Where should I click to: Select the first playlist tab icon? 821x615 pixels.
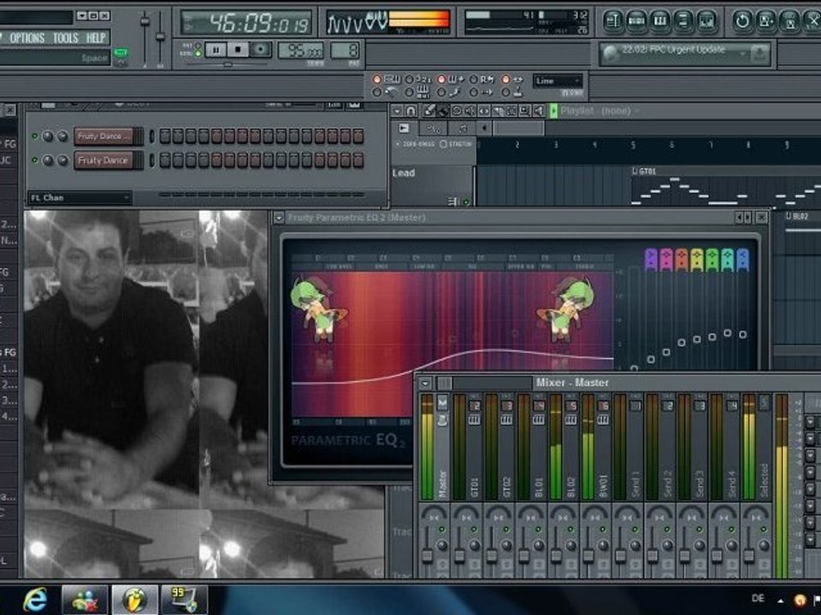pyautogui.click(x=404, y=128)
